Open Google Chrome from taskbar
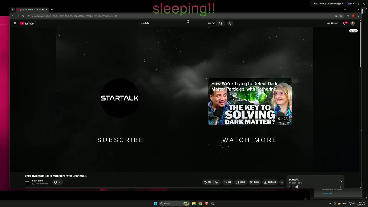The height and width of the screenshot is (207, 368). (200, 204)
